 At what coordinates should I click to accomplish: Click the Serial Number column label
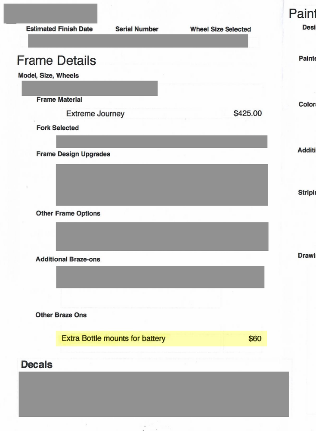click(x=137, y=29)
